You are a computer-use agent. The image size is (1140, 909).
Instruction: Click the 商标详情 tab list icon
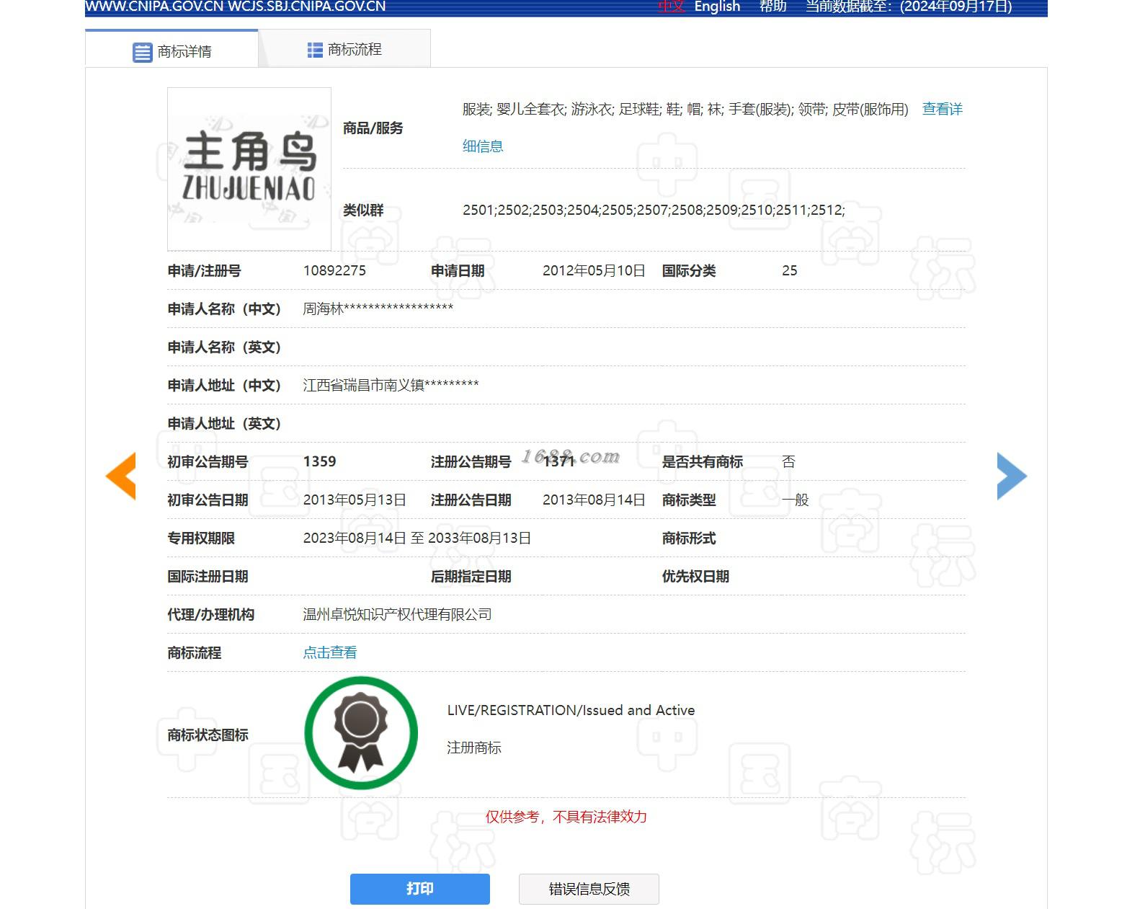coord(143,52)
